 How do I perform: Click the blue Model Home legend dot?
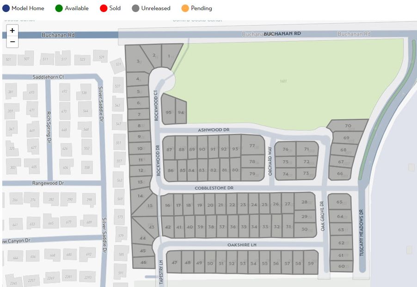pyautogui.click(x=6, y=8)
